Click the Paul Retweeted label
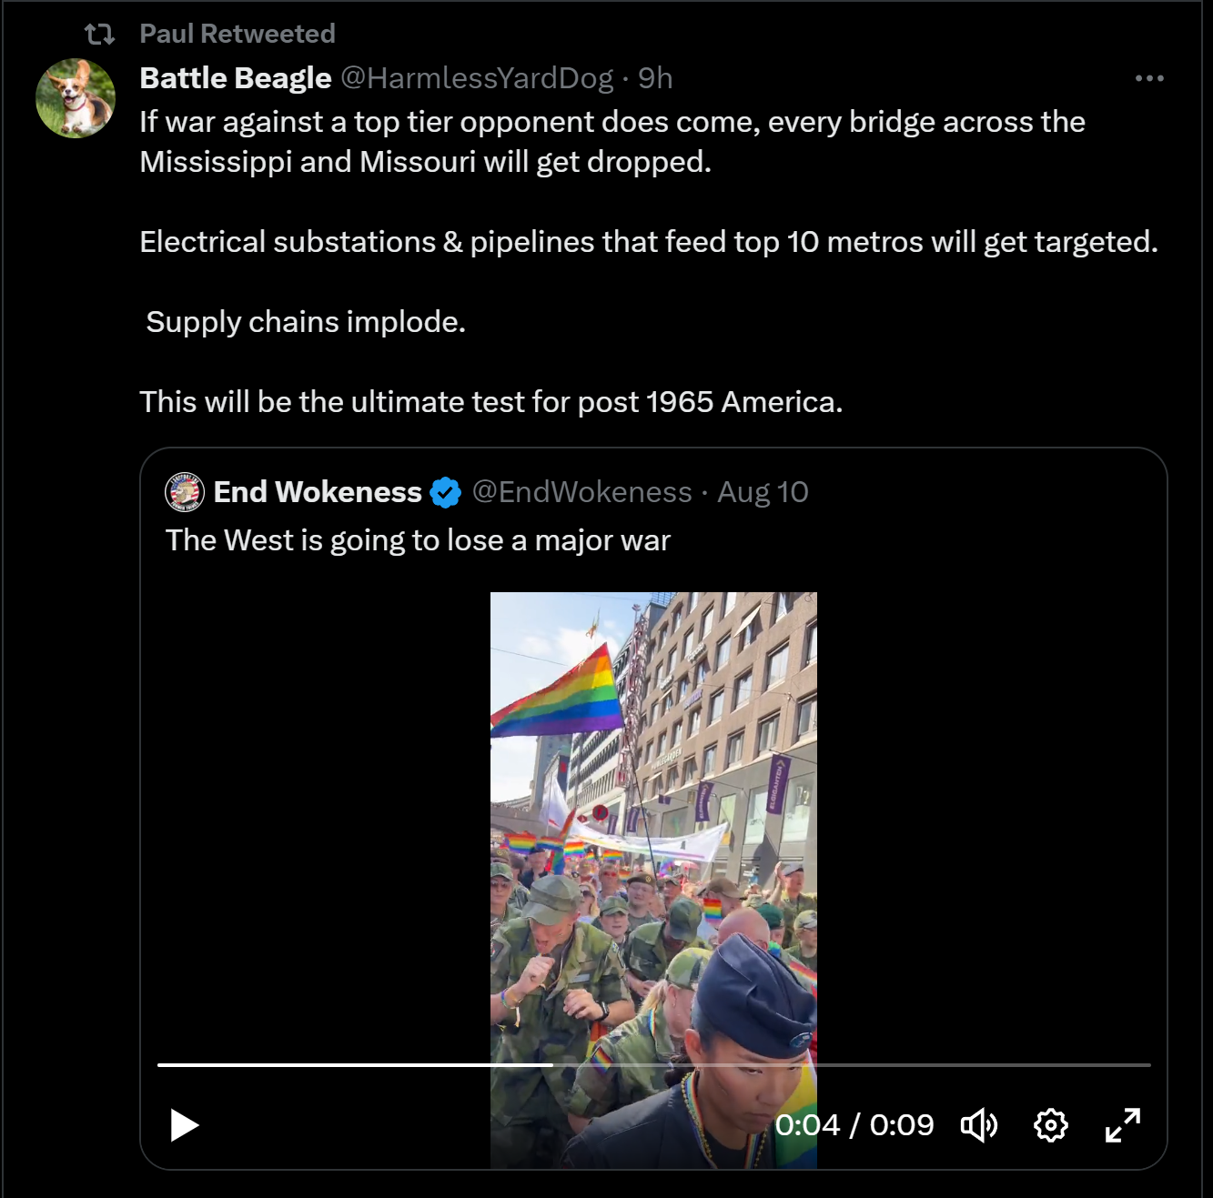The width and height of the screenshot is (1213, 1198). pos(238,34)
